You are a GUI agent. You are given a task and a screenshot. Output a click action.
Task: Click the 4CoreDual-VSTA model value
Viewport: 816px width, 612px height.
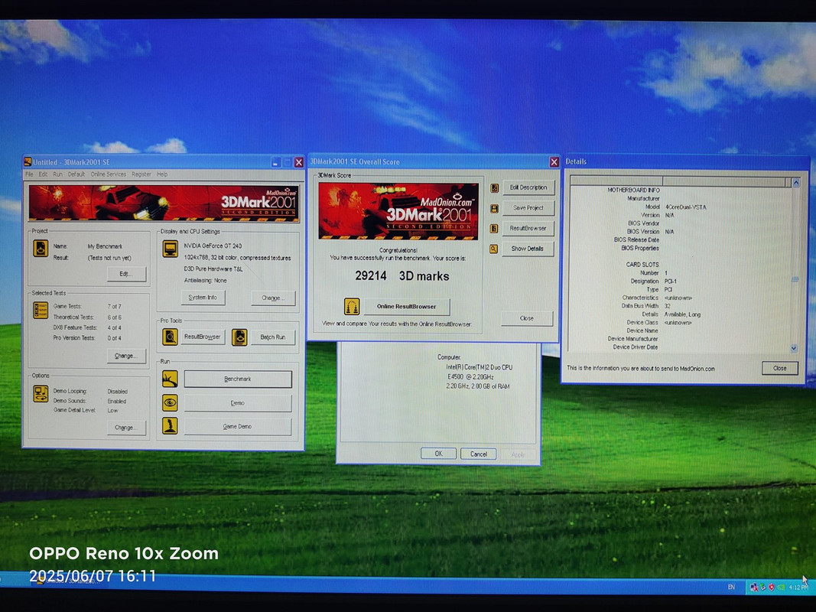click(x=685, y=207)
